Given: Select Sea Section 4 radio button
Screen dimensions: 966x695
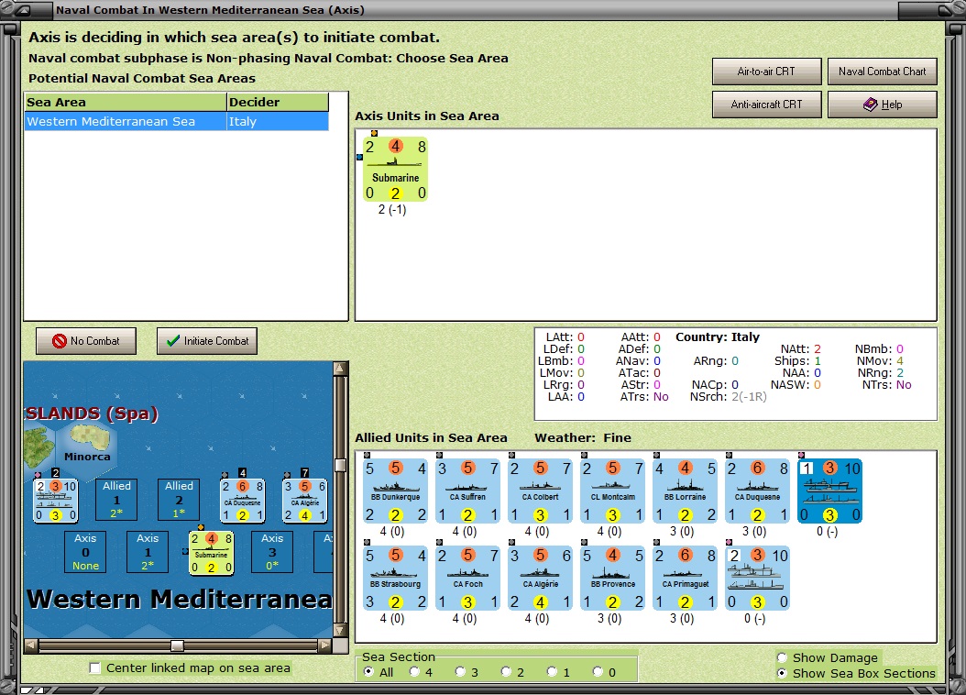Looking at the screenshot, I should tap(414, 671).
